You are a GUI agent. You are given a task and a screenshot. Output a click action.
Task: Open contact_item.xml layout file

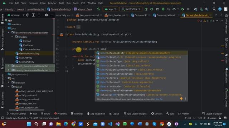[28, 103]
